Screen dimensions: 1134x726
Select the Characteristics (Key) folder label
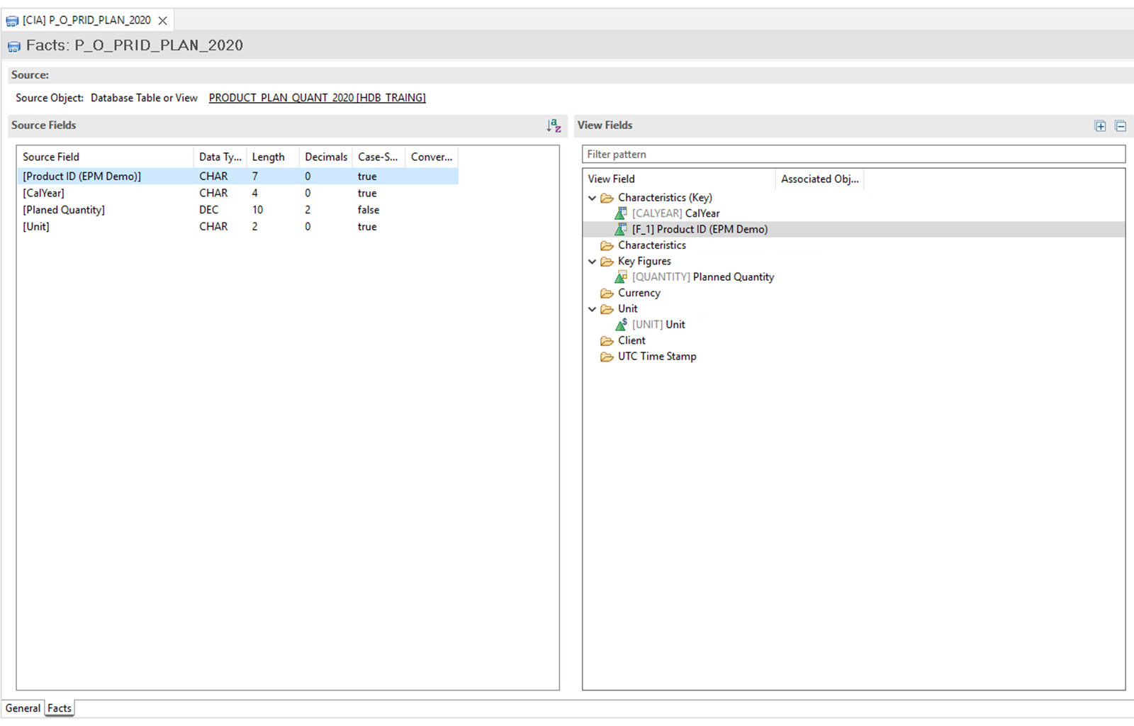[665, 198]
